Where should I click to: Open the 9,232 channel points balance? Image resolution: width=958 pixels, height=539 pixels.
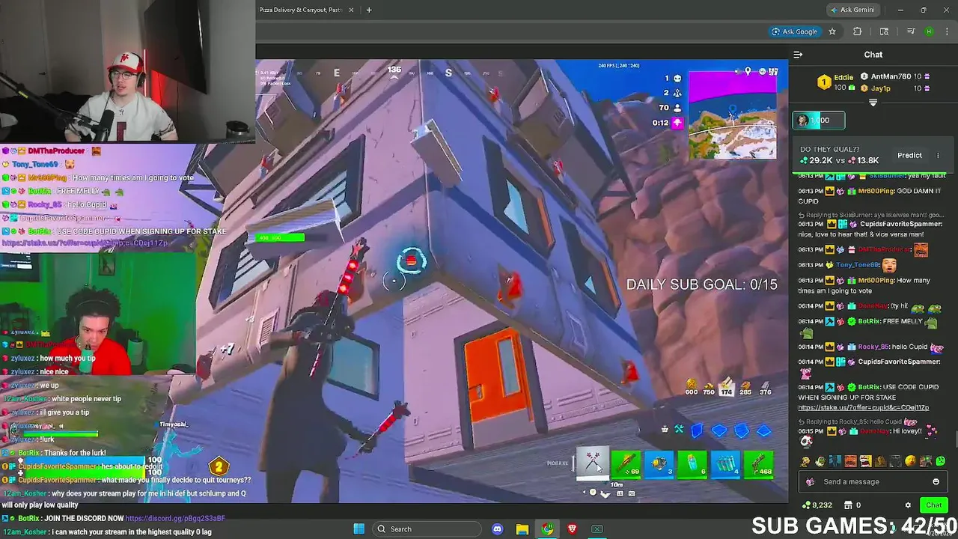(x=817, y=505)
